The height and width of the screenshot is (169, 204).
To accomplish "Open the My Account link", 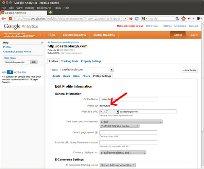I will coord(180,26).
